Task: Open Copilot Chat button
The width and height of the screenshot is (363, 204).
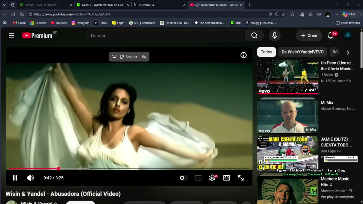Action: coord(349,14)
